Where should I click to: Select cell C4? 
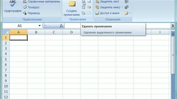(54, 54)
